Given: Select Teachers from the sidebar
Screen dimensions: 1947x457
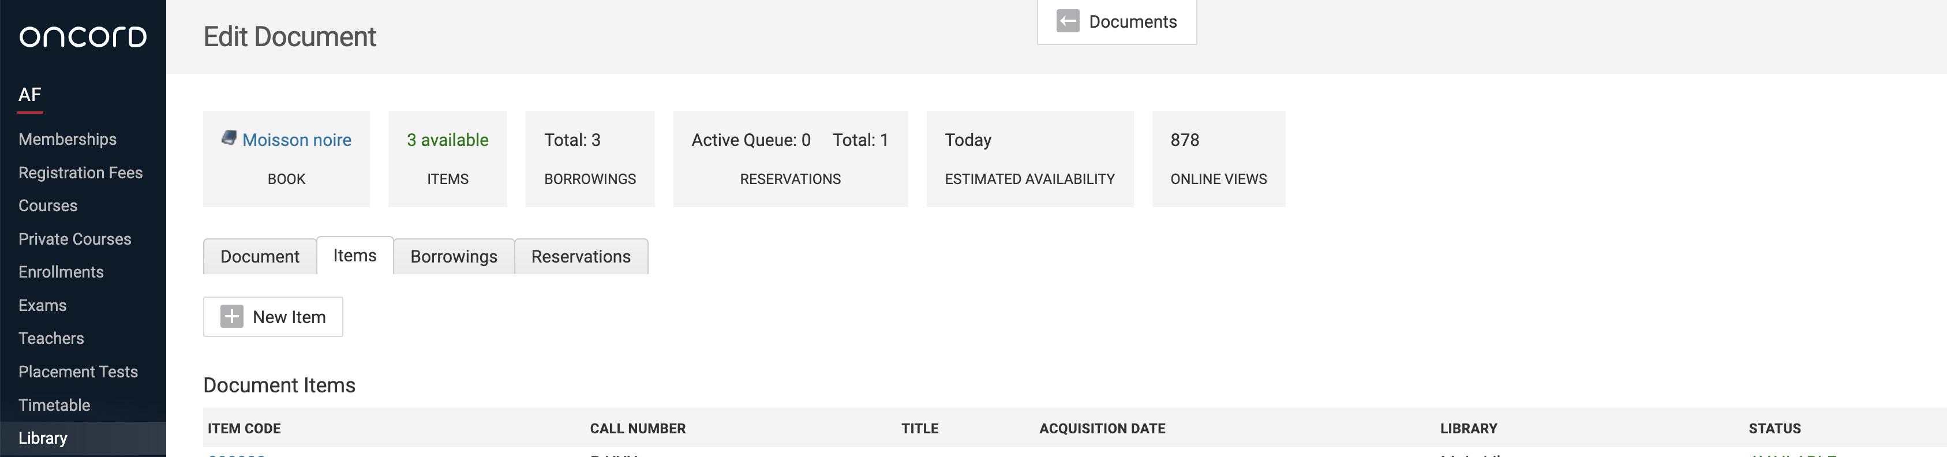Looking at the screenshot, I should (x=51, y=338).
